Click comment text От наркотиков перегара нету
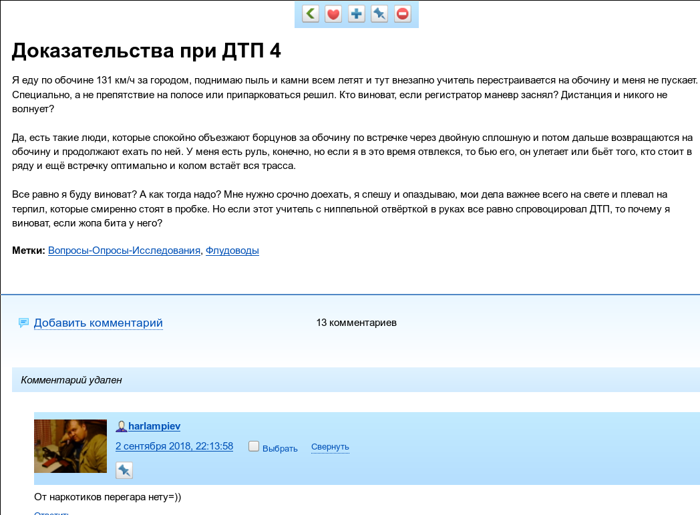700x515 pixels. coord(108,497)
